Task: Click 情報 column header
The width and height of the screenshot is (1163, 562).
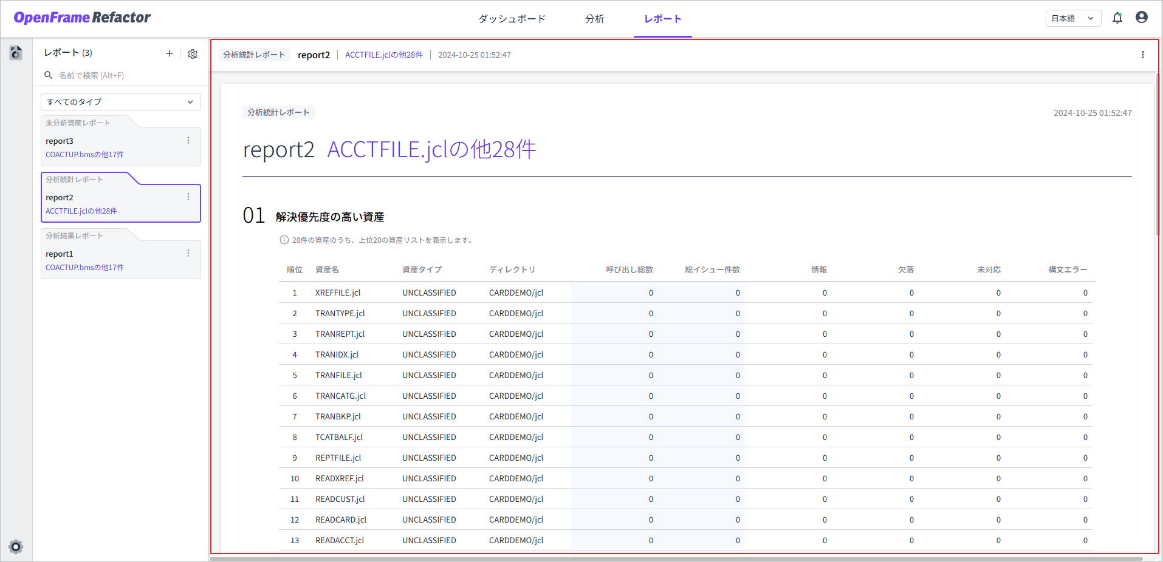Action: point(819,269)
